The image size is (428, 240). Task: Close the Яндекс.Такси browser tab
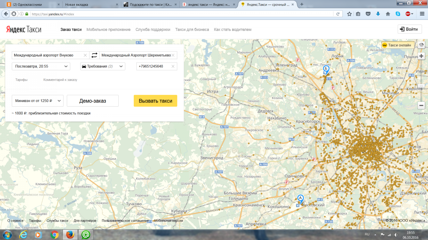tap(293, 4)
